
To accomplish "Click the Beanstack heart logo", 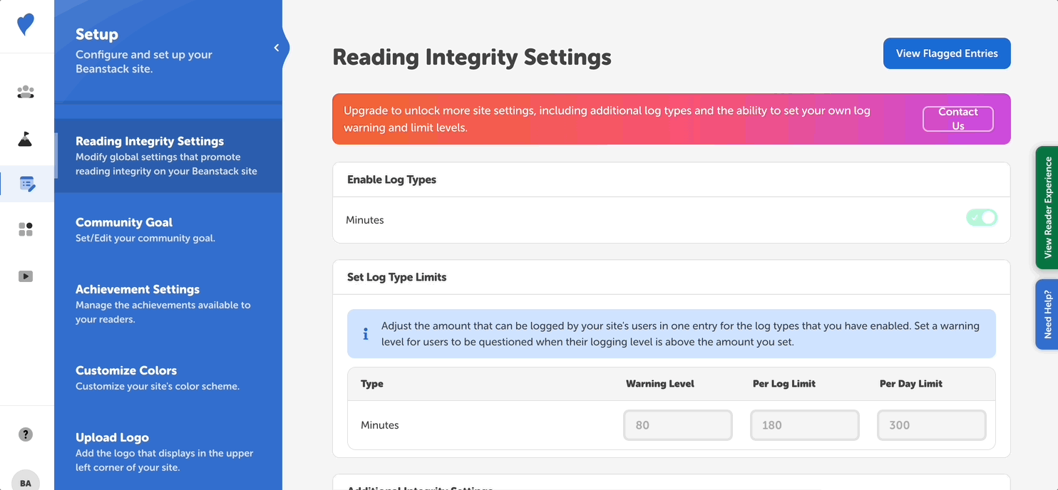I will coord(26,25).
